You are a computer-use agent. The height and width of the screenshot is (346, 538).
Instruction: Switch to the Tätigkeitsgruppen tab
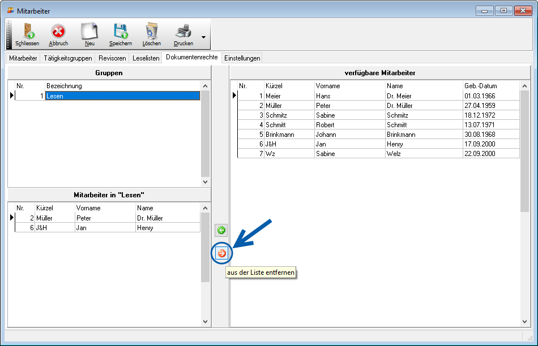pos(67,58)
